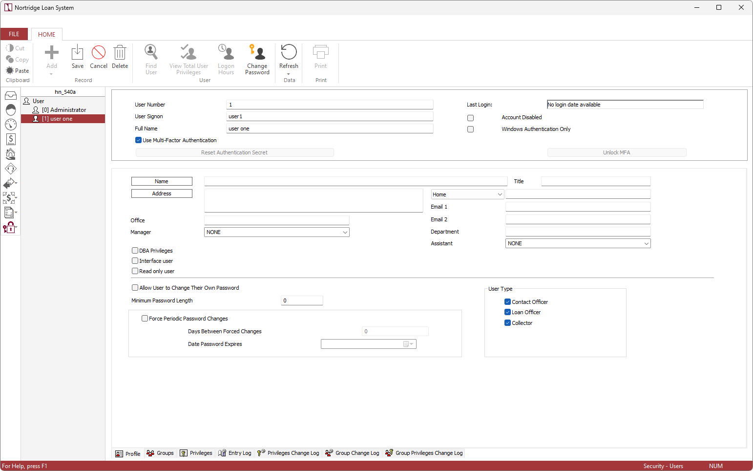Cancel the record changes
Viewport: 753px width, 471px height.
[x=99, y=57]
